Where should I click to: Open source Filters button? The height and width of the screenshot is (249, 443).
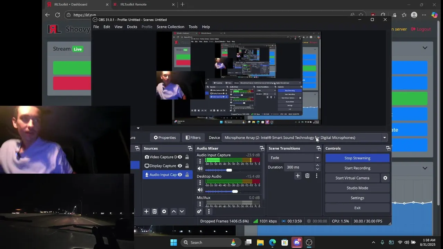[x=193, y=138]
